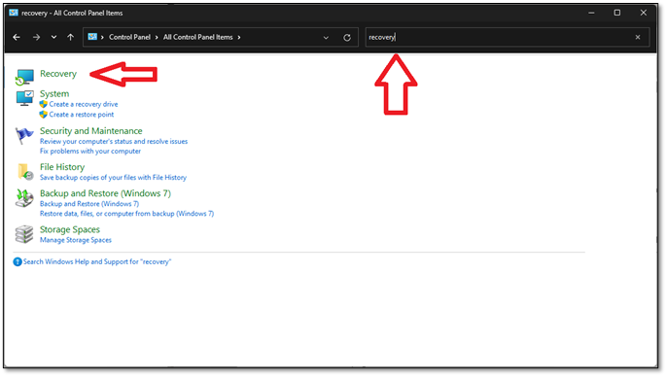Select the All Control Panel Items breadcrumb

pos(197,37)
